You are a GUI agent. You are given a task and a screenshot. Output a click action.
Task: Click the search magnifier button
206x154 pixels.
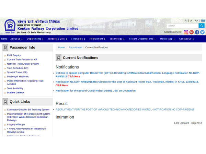[202, 26]
